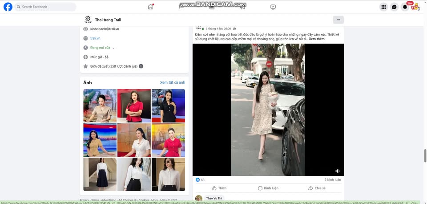Open the rating info icon
The height and width of the screenshot is (204, 427).
coord(141,66)
